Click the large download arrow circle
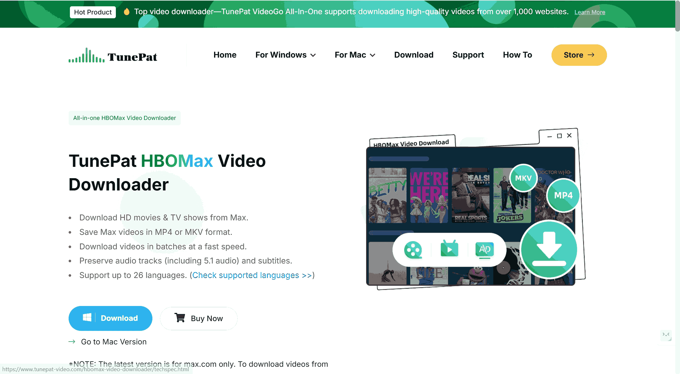This screenshot has height=374, width=680. tap(549, 249)
